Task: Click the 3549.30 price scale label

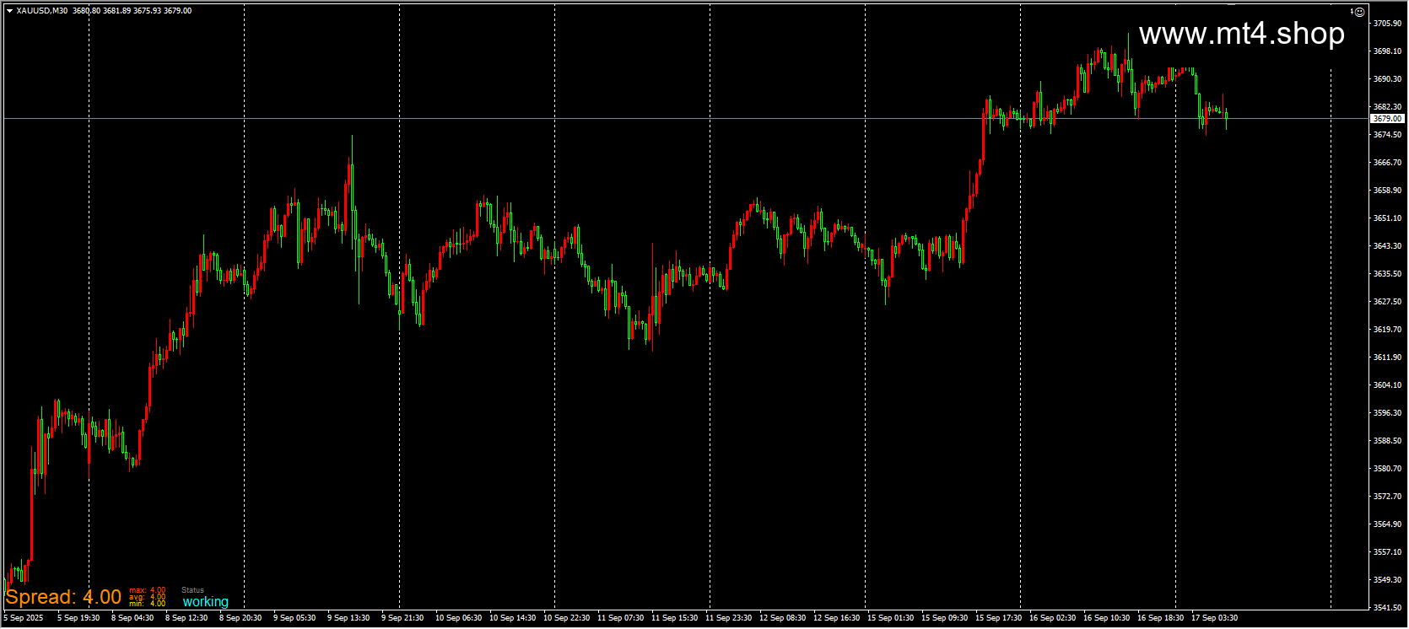Action: tap(1387, 580)
